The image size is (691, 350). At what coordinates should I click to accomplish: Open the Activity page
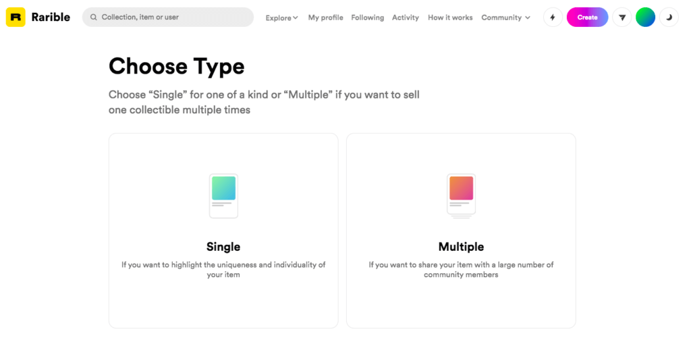coord(405,18)
